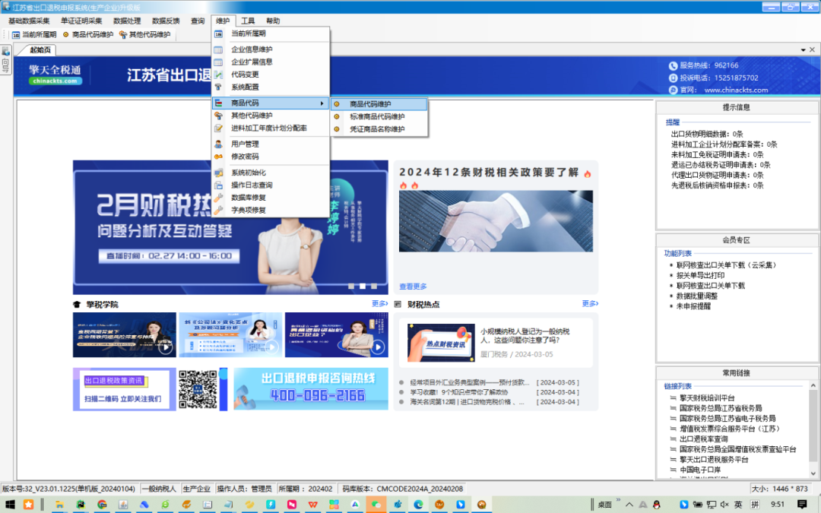Click the 其他代码维护 icon in the dropdown menu
821x513 pixels.
pos(218,116)
